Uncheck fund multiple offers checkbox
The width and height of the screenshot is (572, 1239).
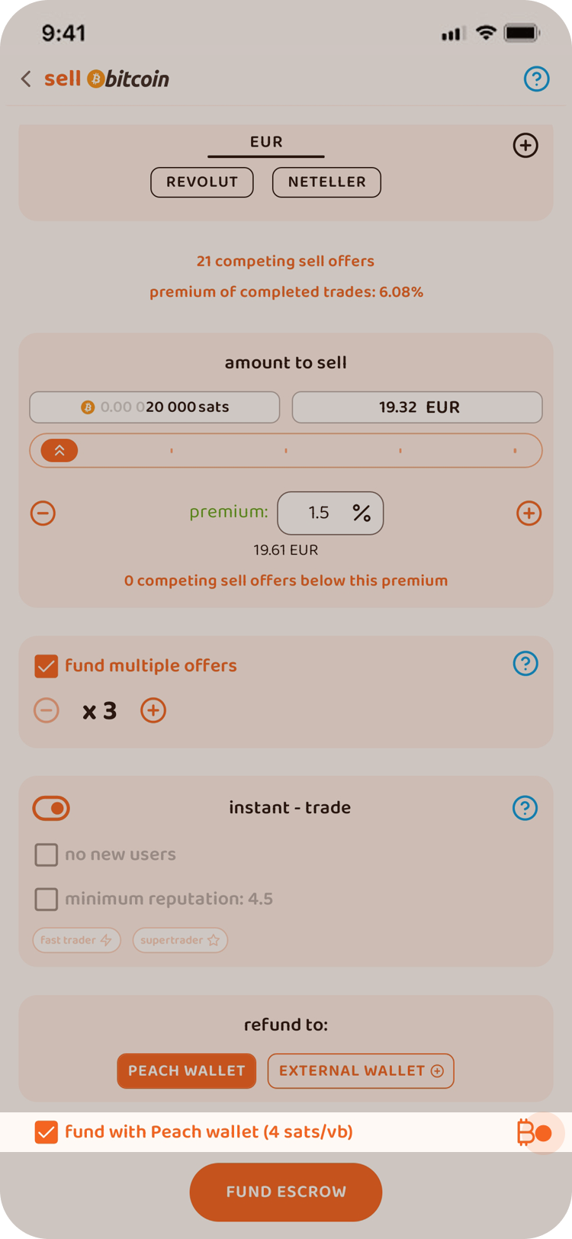tap(47, 666)
